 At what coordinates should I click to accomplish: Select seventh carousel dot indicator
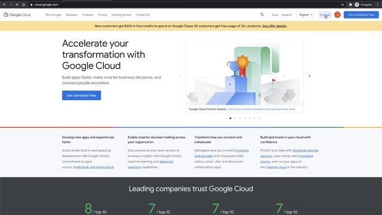click(259, 118)
